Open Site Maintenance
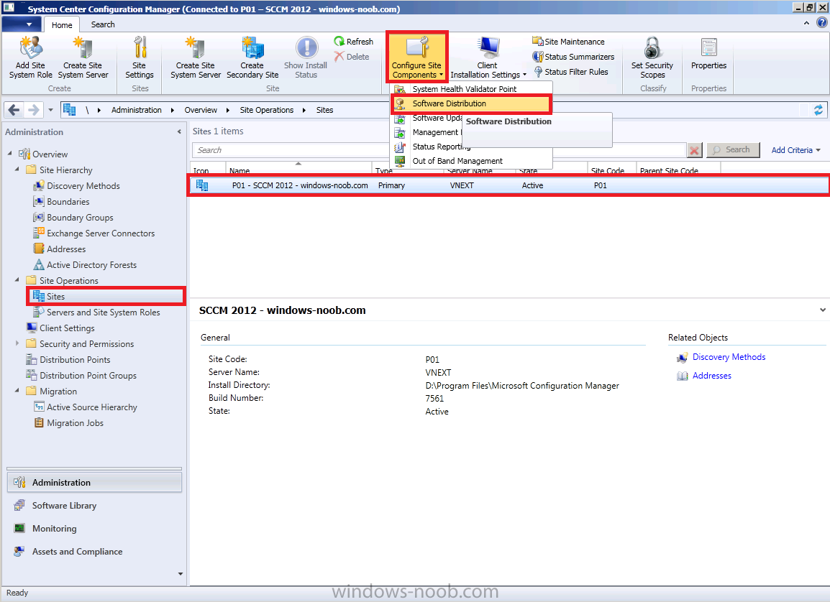This screenshot has height=602, width=830. point(568,41)
